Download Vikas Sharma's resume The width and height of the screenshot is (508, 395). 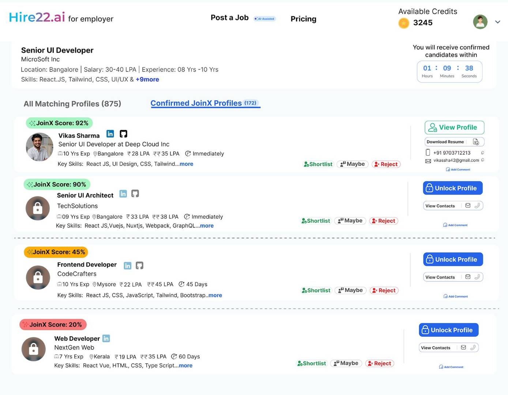click(x=445, y=142)
